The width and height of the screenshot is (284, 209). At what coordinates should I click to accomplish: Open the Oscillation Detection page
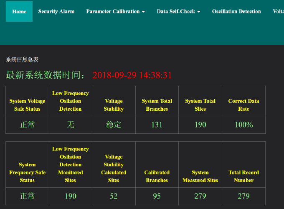point(236,11)
